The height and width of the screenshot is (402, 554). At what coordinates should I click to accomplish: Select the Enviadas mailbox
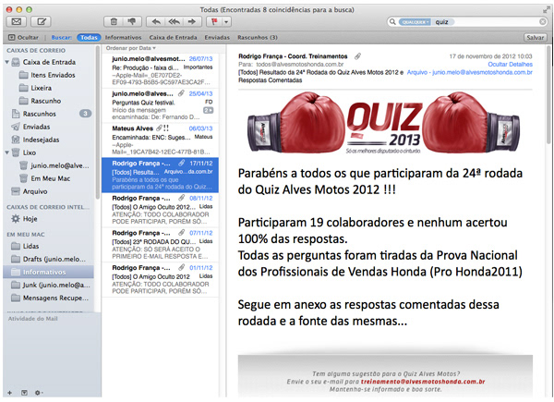click(x=49, y=127)
